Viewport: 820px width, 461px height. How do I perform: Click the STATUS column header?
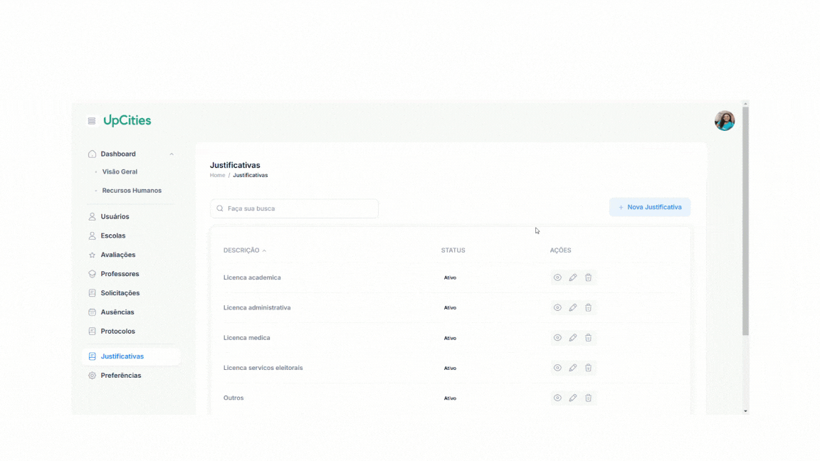tap(453, 250)
